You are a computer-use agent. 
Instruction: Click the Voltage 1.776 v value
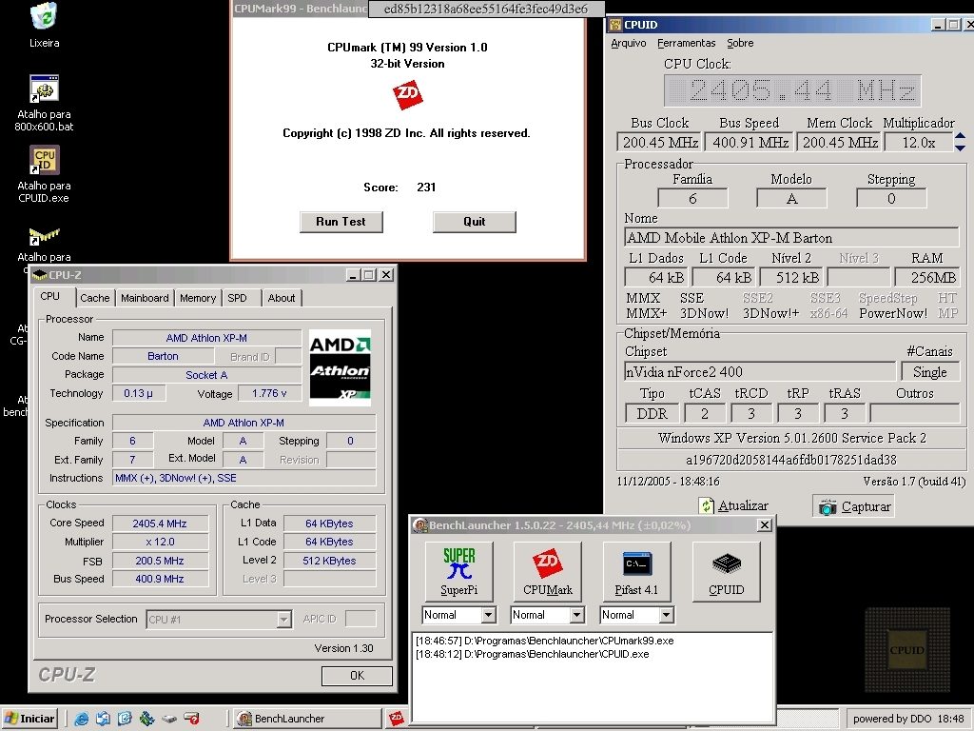(x=269, y=393)
